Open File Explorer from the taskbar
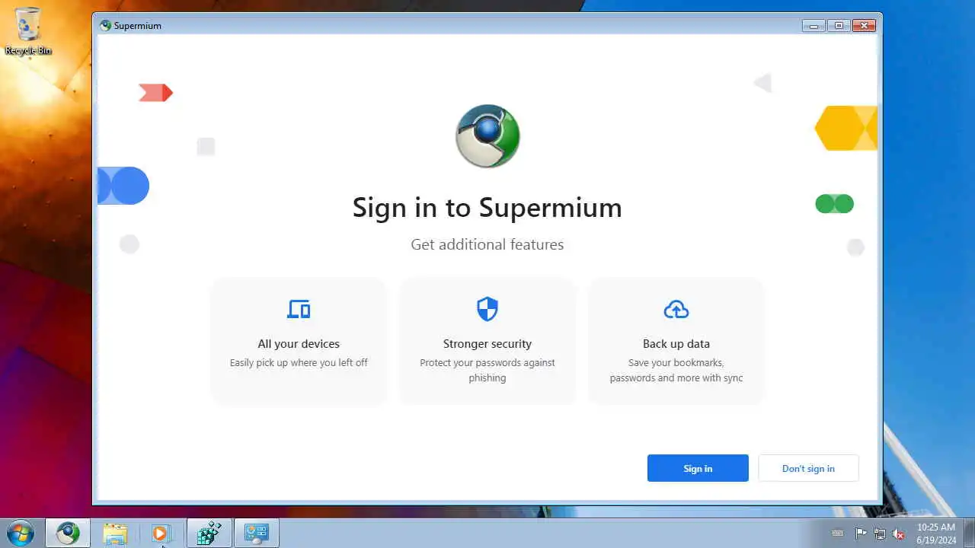The width and height of the screenshot is (975, 548). pyautogui.click(x=114, y=533)
